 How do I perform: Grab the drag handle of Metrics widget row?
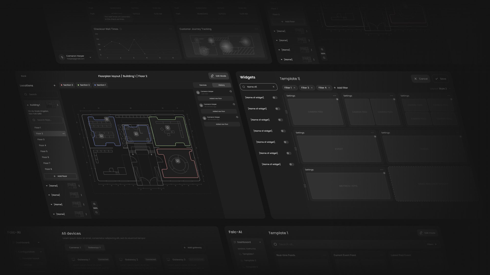pos(305,186)
